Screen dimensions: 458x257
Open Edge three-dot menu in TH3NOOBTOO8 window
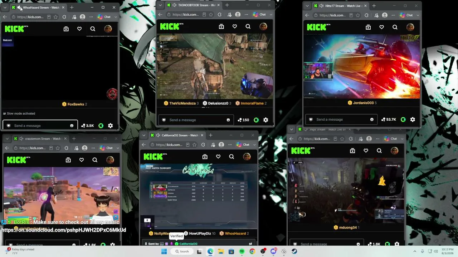pos(246,15)
